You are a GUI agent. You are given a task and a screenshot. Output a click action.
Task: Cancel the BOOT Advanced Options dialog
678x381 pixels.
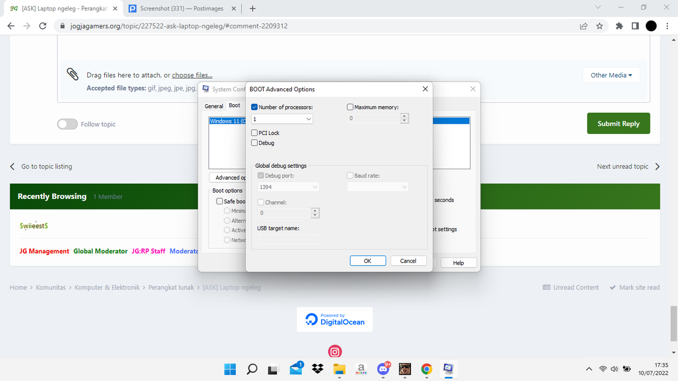pos(408,261)
